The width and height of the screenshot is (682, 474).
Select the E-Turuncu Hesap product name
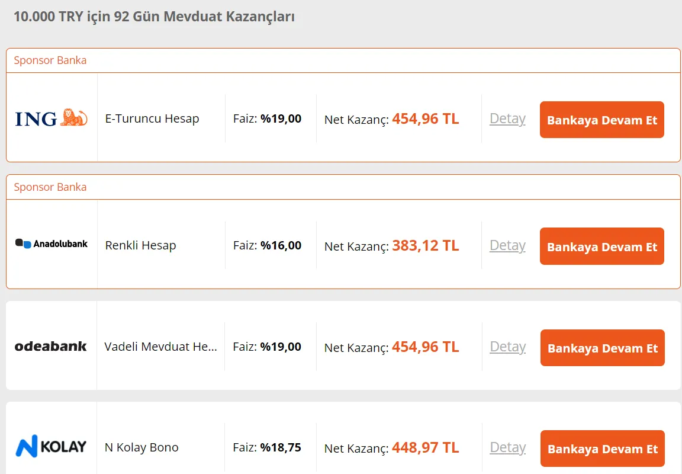(x=152, y=118)
